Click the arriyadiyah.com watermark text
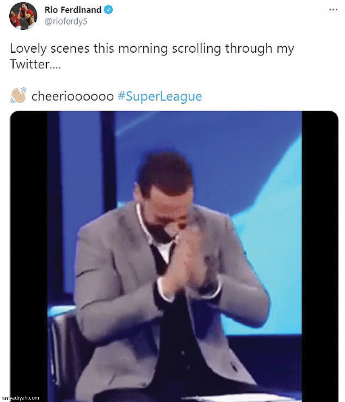Viewport: 345px width, 402px height. click(x=20, y=398)
